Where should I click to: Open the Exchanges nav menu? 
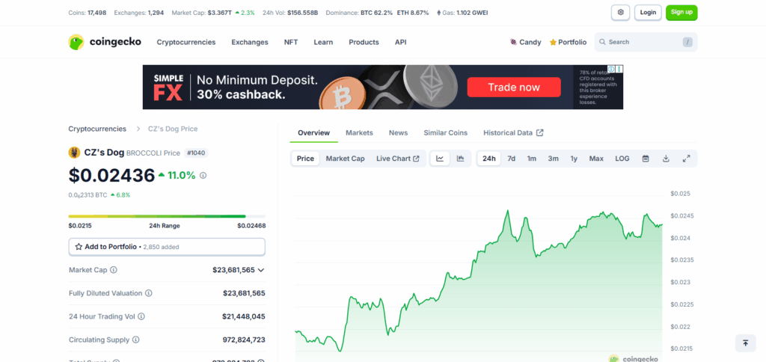[250, 43]
